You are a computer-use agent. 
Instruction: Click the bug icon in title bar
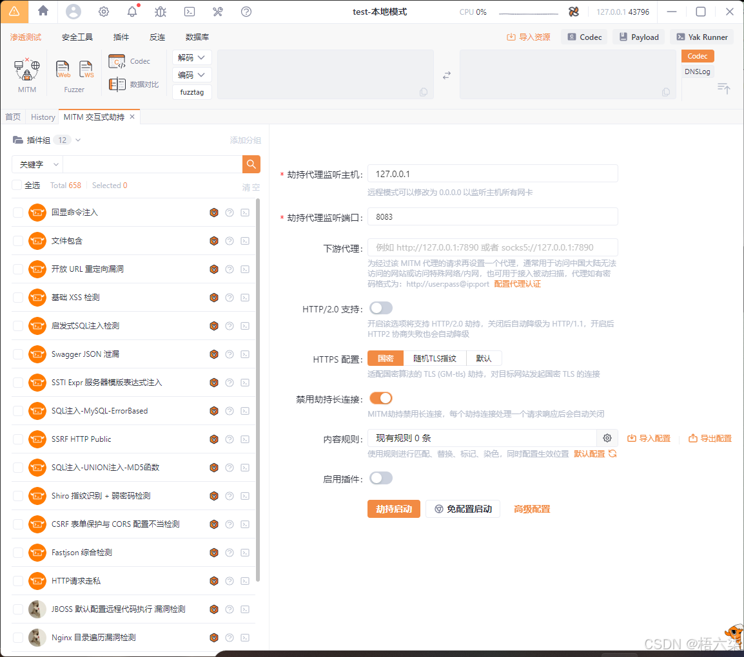pos(161,12)
